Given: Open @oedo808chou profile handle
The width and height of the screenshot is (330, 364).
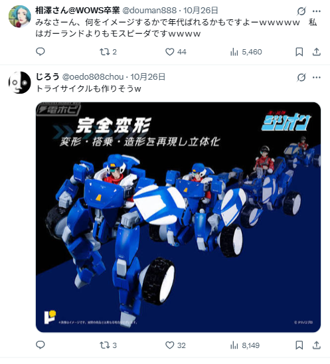Looking at the screenshot, I should pyautogui.click(x=93, y=77).
